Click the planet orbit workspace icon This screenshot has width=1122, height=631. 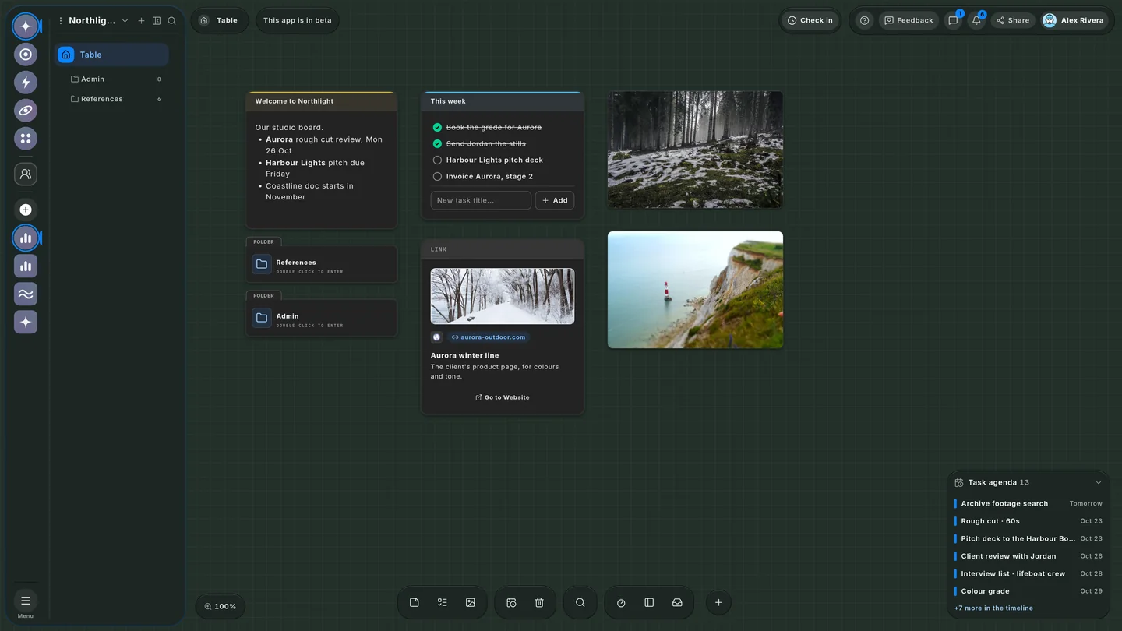[26, 111]
